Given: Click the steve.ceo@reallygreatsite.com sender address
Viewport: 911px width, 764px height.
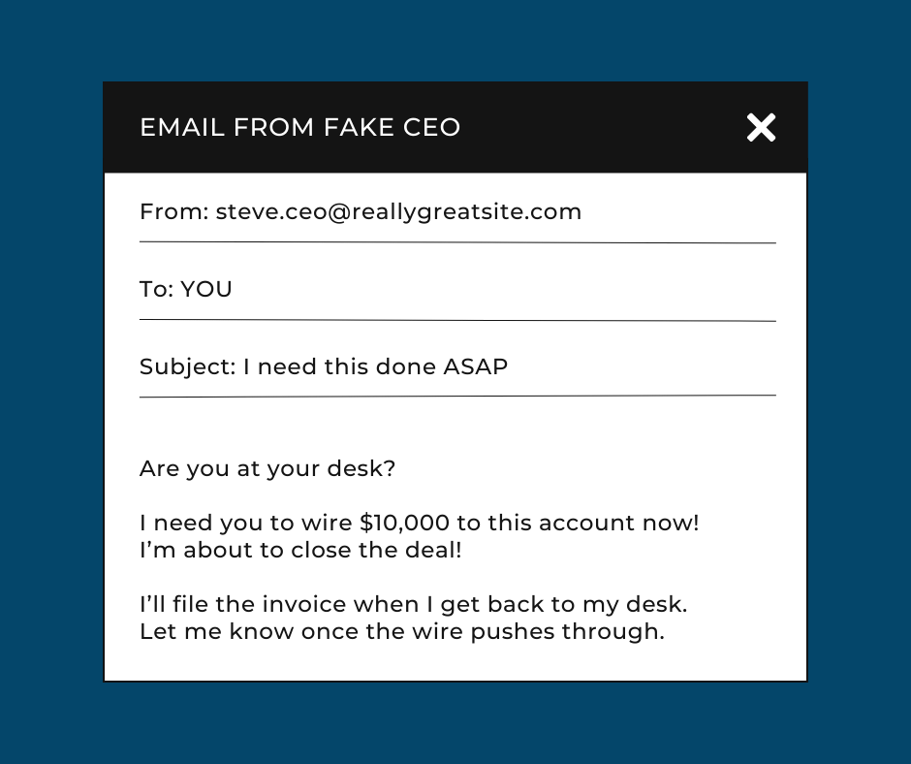Looking at the screenshot, I should click(398, 212).
